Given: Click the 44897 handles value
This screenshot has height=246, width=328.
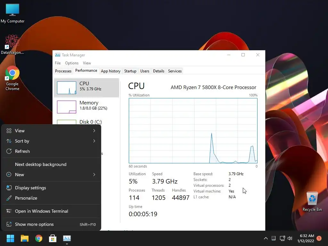Looking at the screenshot, I should coord(181,198).
